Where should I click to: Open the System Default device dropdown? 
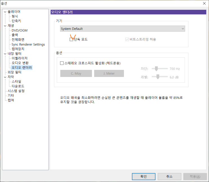coord(122,29)
